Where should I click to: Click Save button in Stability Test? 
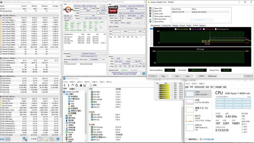point(188,76)
